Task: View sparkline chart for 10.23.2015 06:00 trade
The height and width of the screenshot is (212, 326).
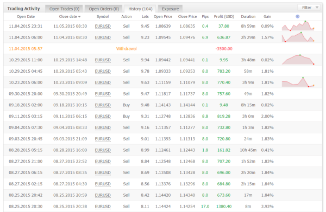Action: (298, 82)
